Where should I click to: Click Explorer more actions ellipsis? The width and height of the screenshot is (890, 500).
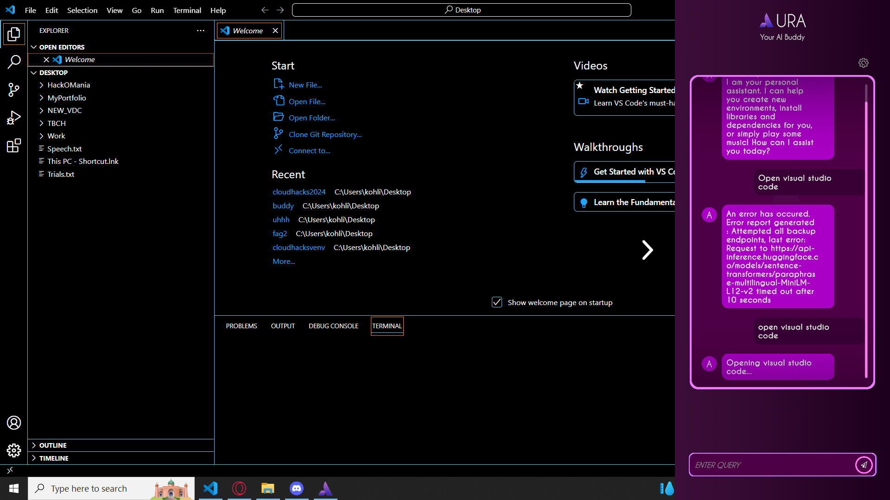coord(200,31)
